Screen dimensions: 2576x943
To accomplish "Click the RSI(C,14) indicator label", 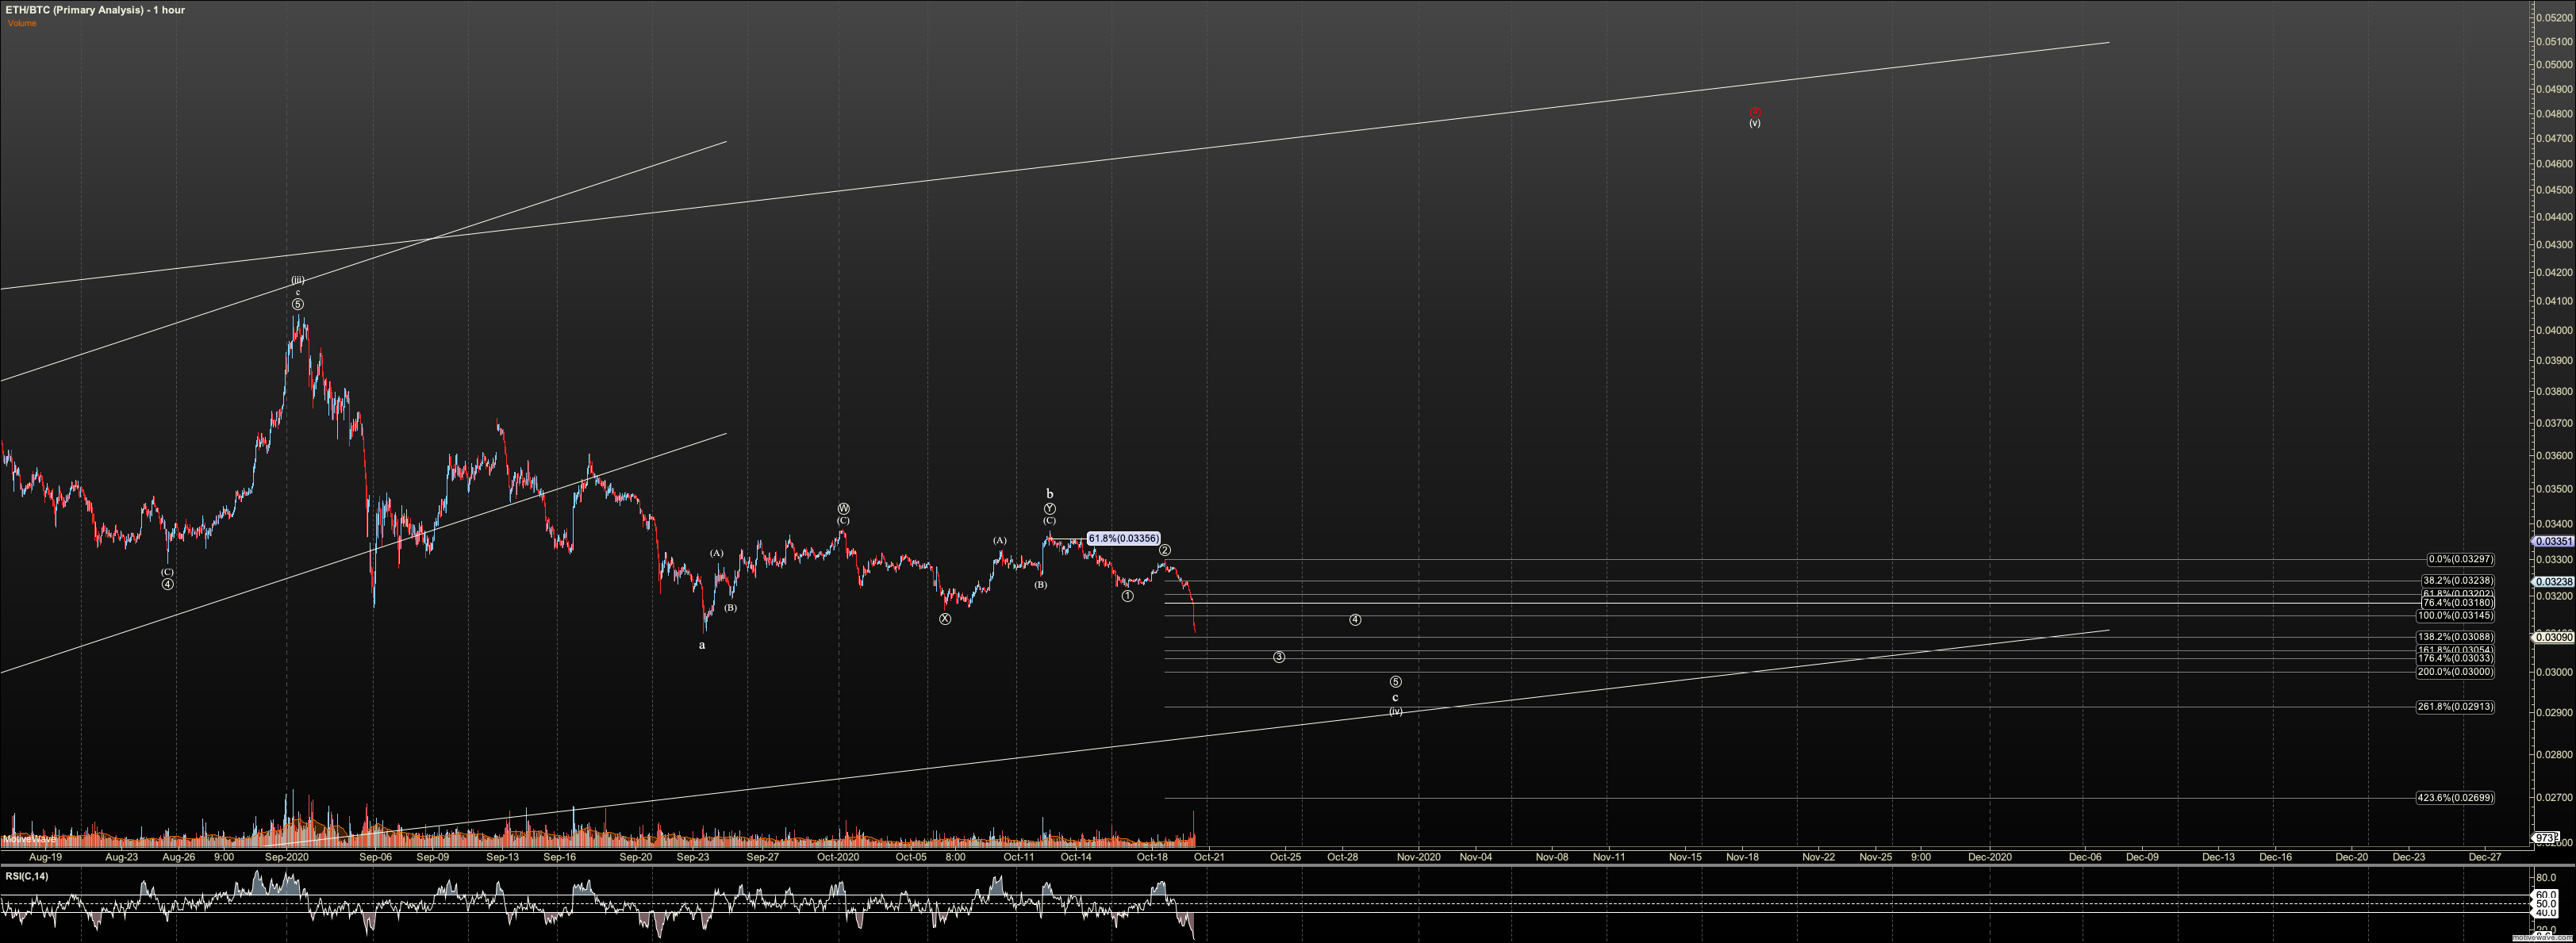I will (x=26, y=877).
